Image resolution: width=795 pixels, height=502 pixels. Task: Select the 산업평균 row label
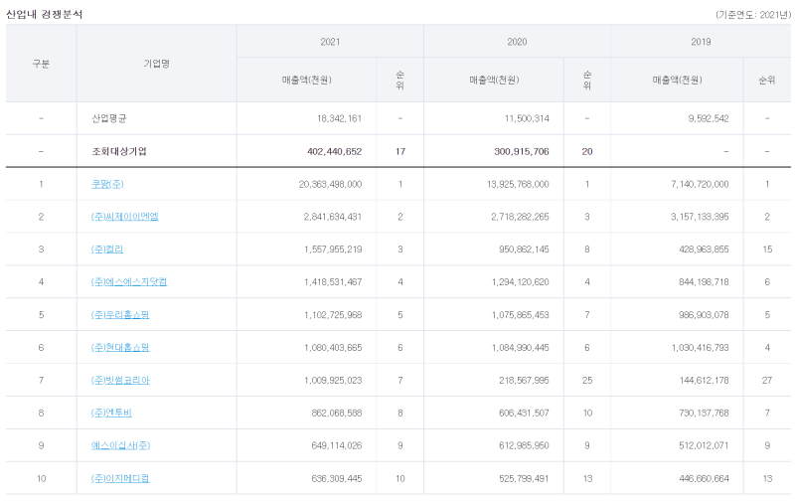(x=108, y=118)
